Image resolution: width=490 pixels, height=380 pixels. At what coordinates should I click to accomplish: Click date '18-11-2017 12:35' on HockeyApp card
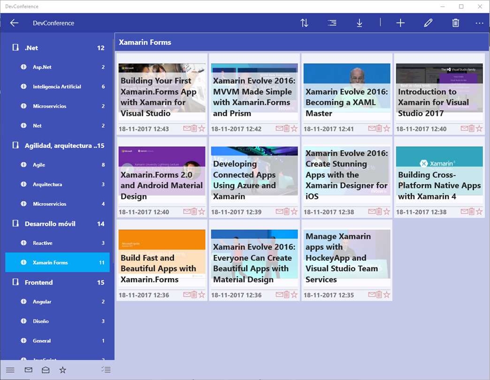(329, 295)
